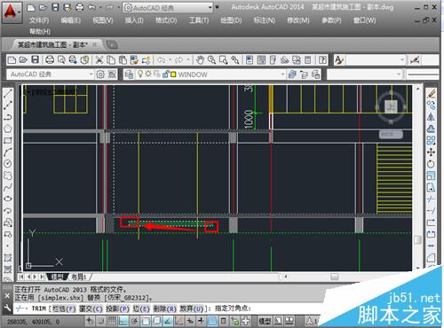The height and width of the screenshot is (328, 444).
Task: Expand Quick Access toolbar customize arrow
Action: coord(217,7)
